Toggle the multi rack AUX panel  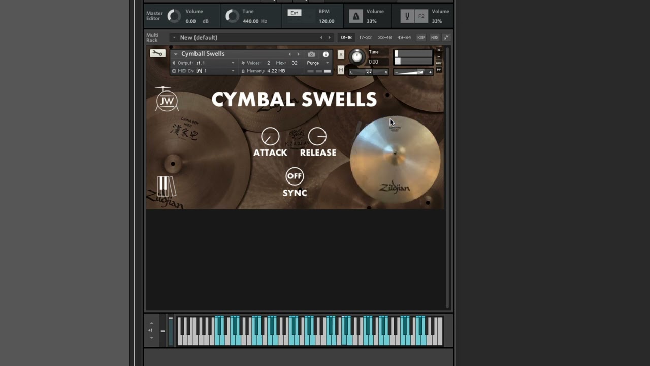[435, 37]
